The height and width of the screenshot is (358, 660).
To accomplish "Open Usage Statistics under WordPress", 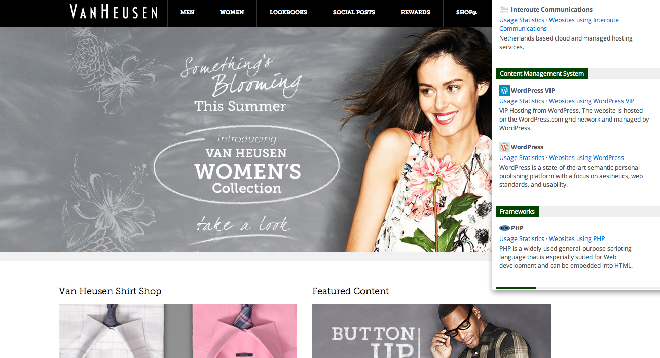I will tap(522, 158).
